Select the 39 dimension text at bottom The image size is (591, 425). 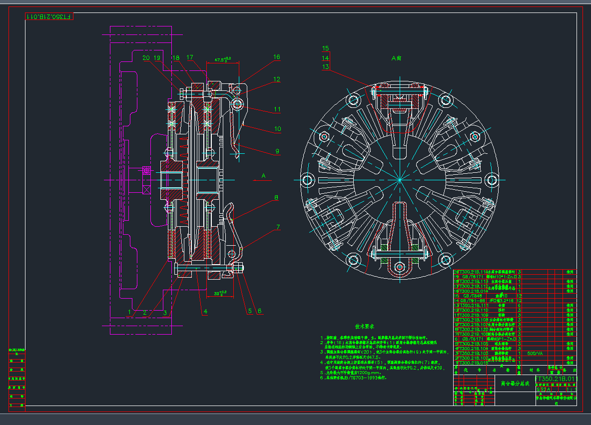pos(220,293)
